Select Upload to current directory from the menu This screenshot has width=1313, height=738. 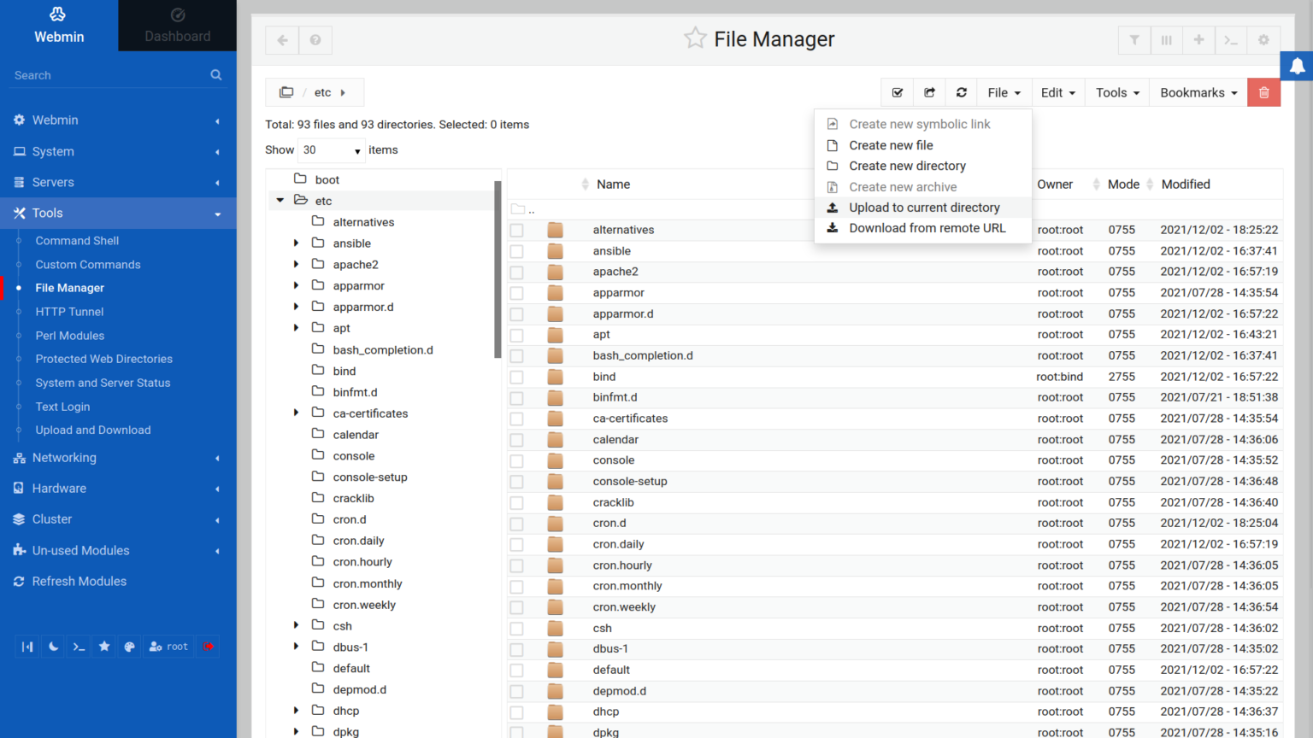pos(923,207)
